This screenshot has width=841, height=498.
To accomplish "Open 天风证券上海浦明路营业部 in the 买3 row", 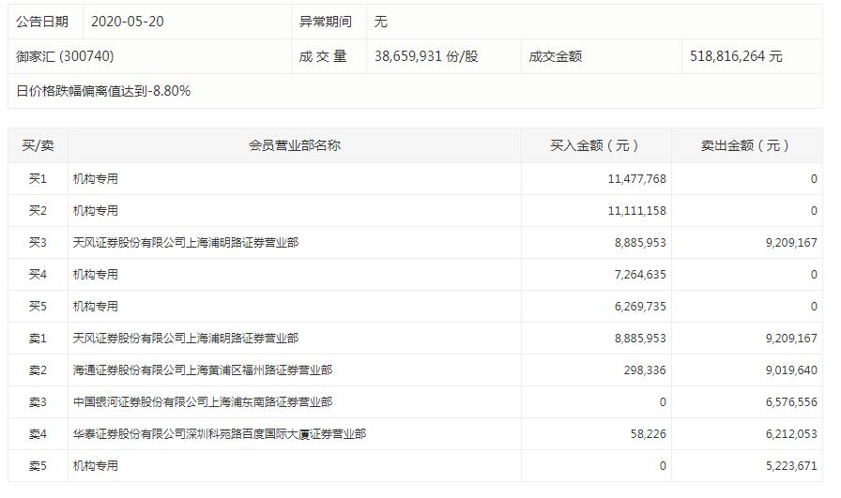I will pos(186,242).
